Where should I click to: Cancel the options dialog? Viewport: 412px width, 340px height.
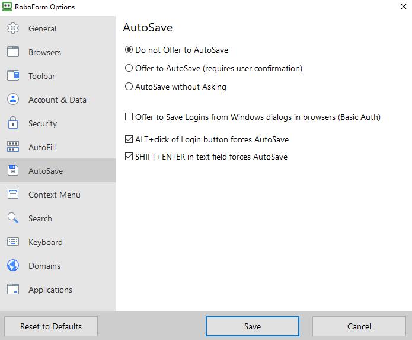point(359,326)
